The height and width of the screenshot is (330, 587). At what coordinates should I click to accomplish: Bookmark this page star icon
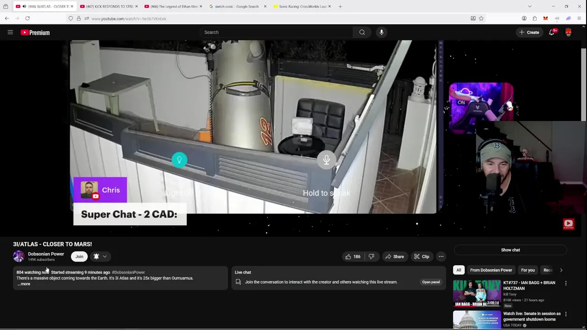point(481,18)
